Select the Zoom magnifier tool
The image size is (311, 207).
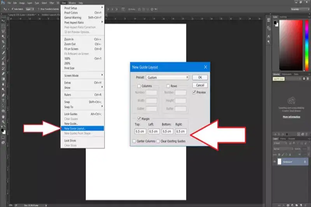(x=3, y=121)
